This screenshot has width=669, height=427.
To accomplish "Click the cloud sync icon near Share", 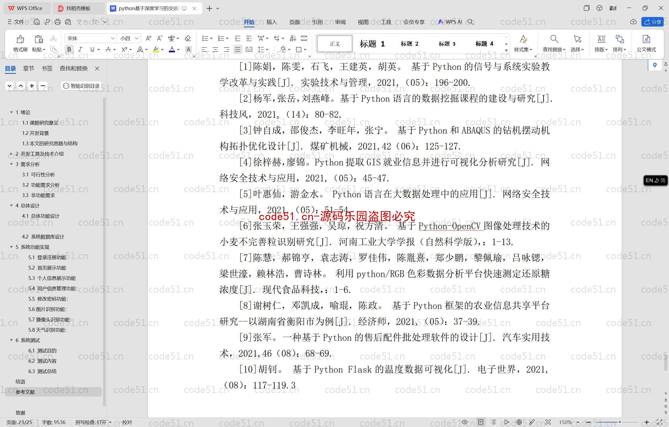I will point(633,22).
